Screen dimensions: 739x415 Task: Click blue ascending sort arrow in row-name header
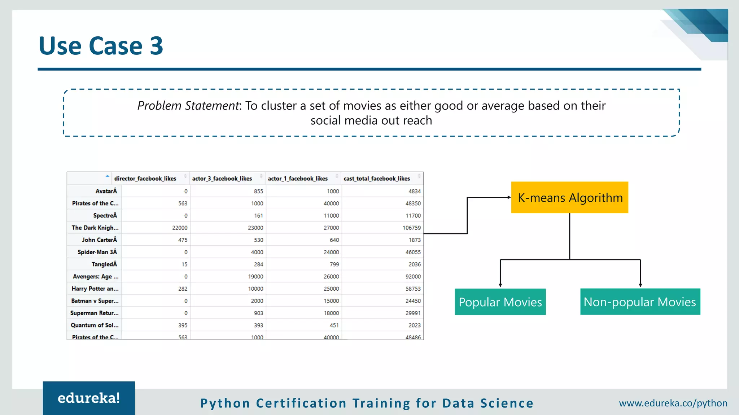coord(107,177)
